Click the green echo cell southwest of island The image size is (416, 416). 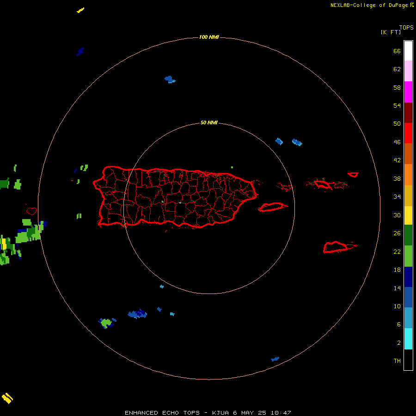click(x=106, y=323)
